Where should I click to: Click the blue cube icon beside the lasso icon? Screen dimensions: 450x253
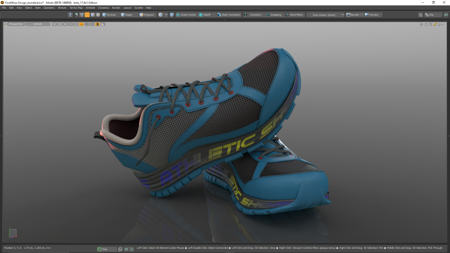92,15
